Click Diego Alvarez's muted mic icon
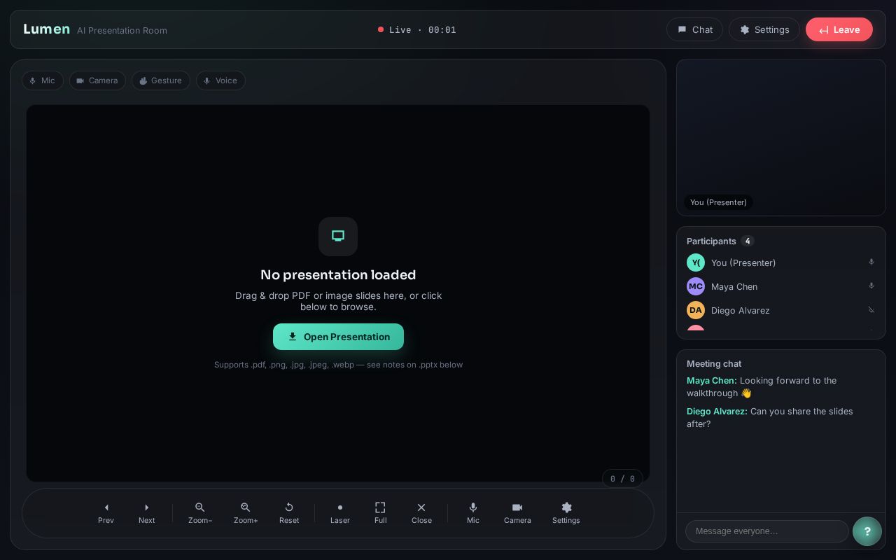This screenshot has width=896, height=560. 871,309
